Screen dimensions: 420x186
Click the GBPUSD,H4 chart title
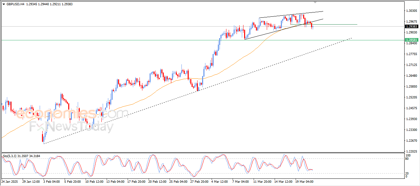[x=15, y=4]
